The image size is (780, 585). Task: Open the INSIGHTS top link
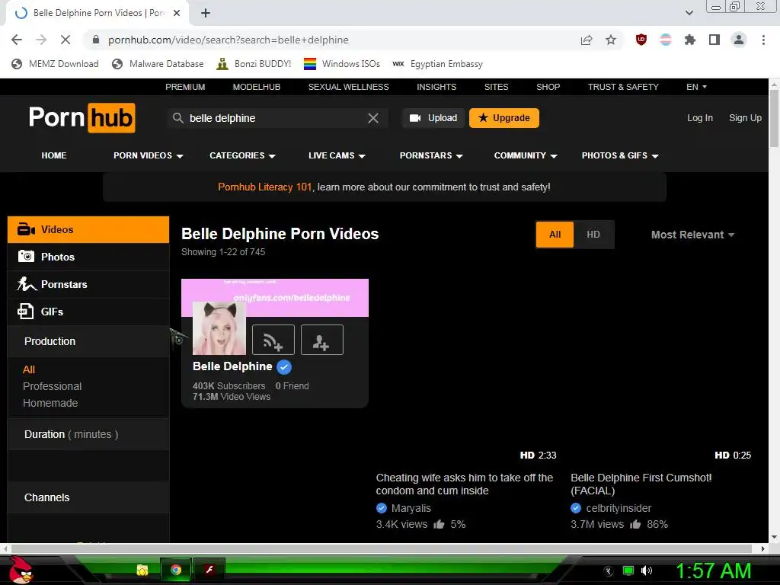[x=436, y=87]
